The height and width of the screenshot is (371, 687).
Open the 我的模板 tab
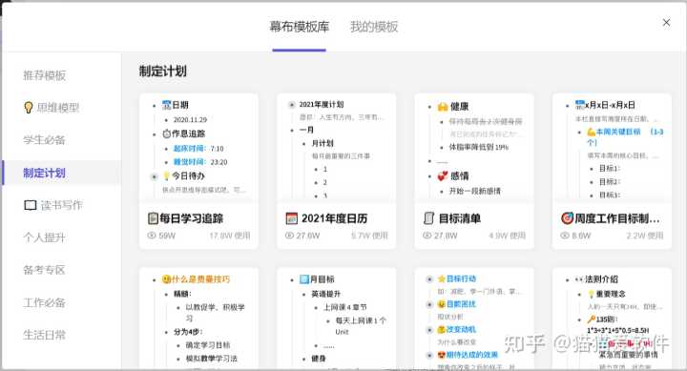tap(374, 27)
